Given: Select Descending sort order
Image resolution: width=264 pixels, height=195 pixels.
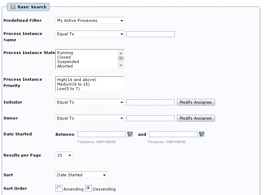Looking at the screenshot, I should pos(88,188).
